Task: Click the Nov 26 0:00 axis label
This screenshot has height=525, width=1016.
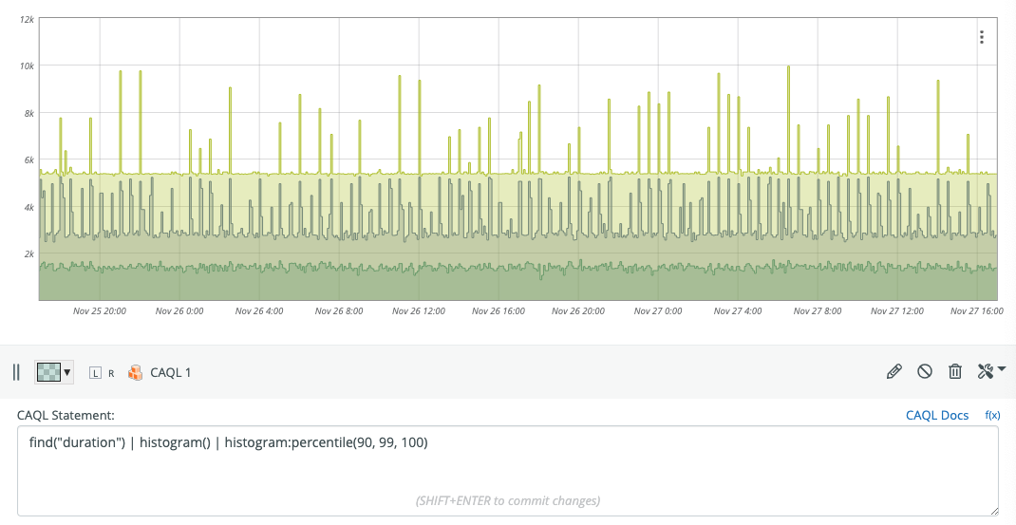Action: [x=179, y=311]
